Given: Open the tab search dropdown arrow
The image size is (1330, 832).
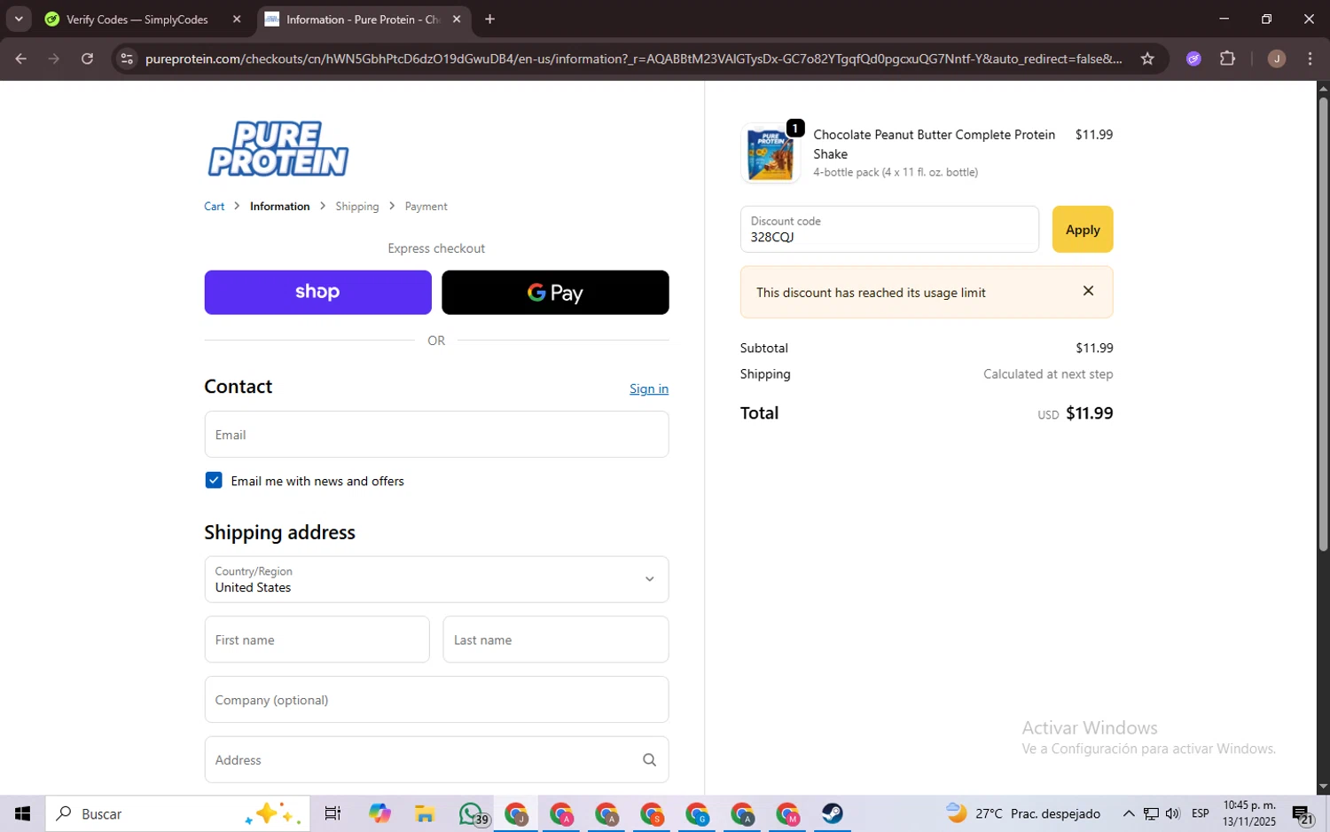Looking at the screenshot, I should (x=19, y=20).
